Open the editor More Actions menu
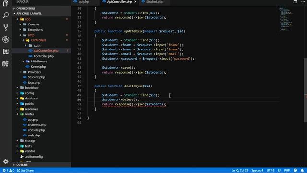307x173 pixels. click(x=303, y=2)
